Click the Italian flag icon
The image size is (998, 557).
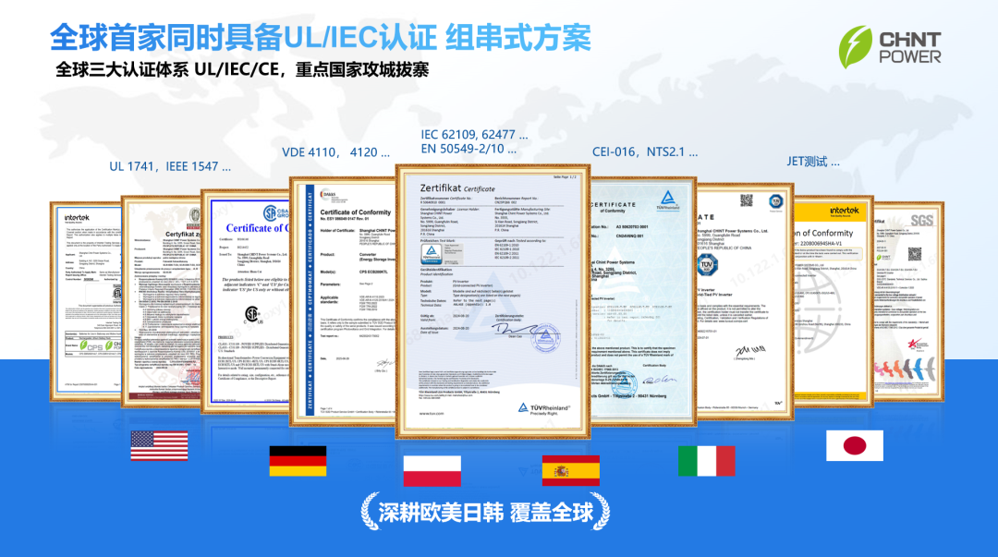tap(708, 459)
